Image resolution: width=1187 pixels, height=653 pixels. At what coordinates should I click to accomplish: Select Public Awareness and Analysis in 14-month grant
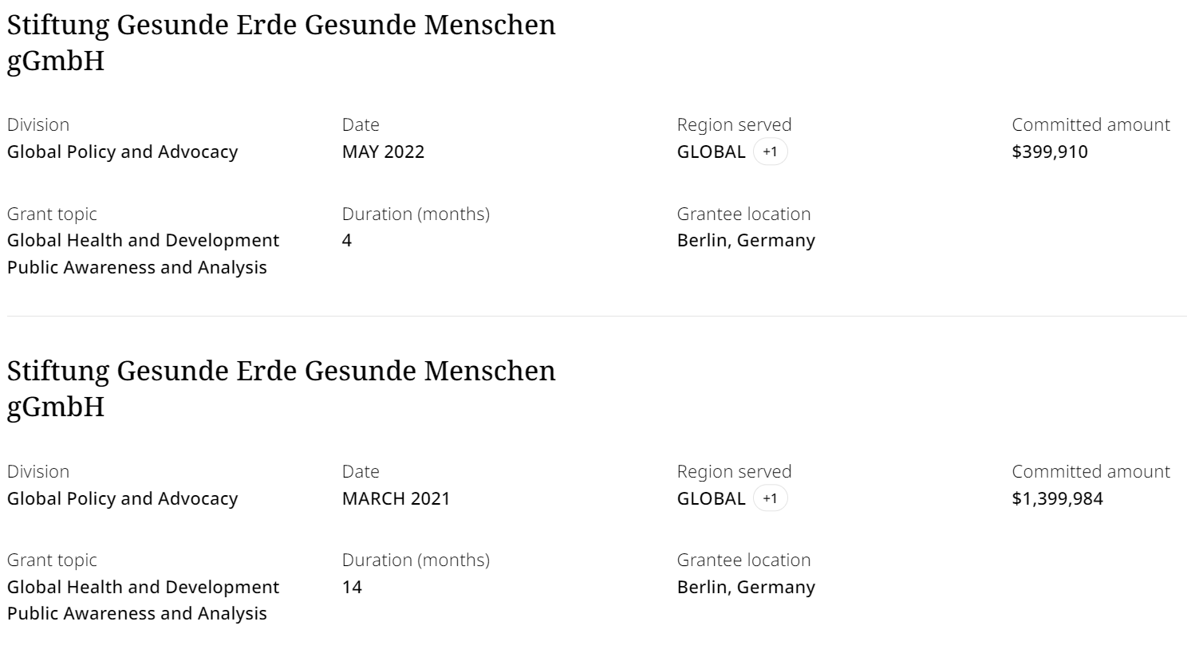click(x=136, y=613)
